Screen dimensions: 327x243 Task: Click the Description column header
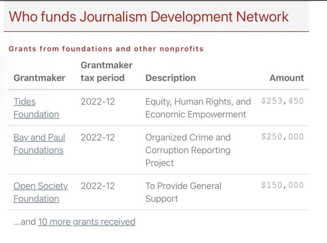click(x=171, y=78)
